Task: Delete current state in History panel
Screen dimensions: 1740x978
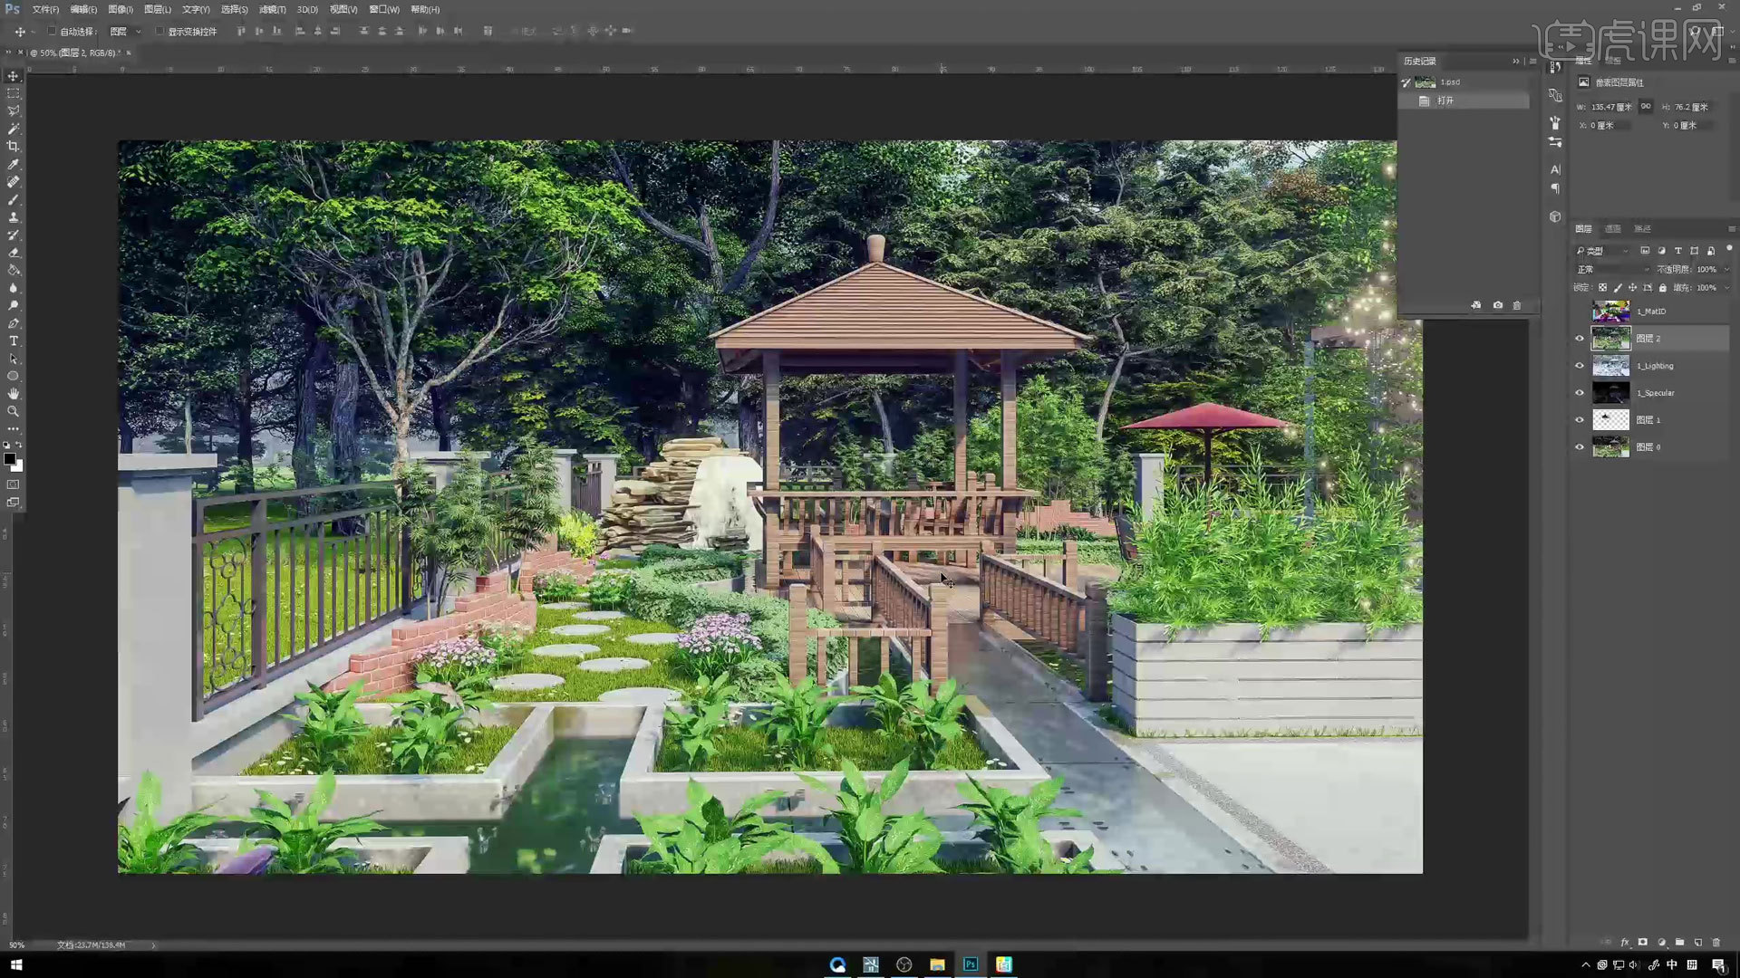Action: tap(1517, 305)
